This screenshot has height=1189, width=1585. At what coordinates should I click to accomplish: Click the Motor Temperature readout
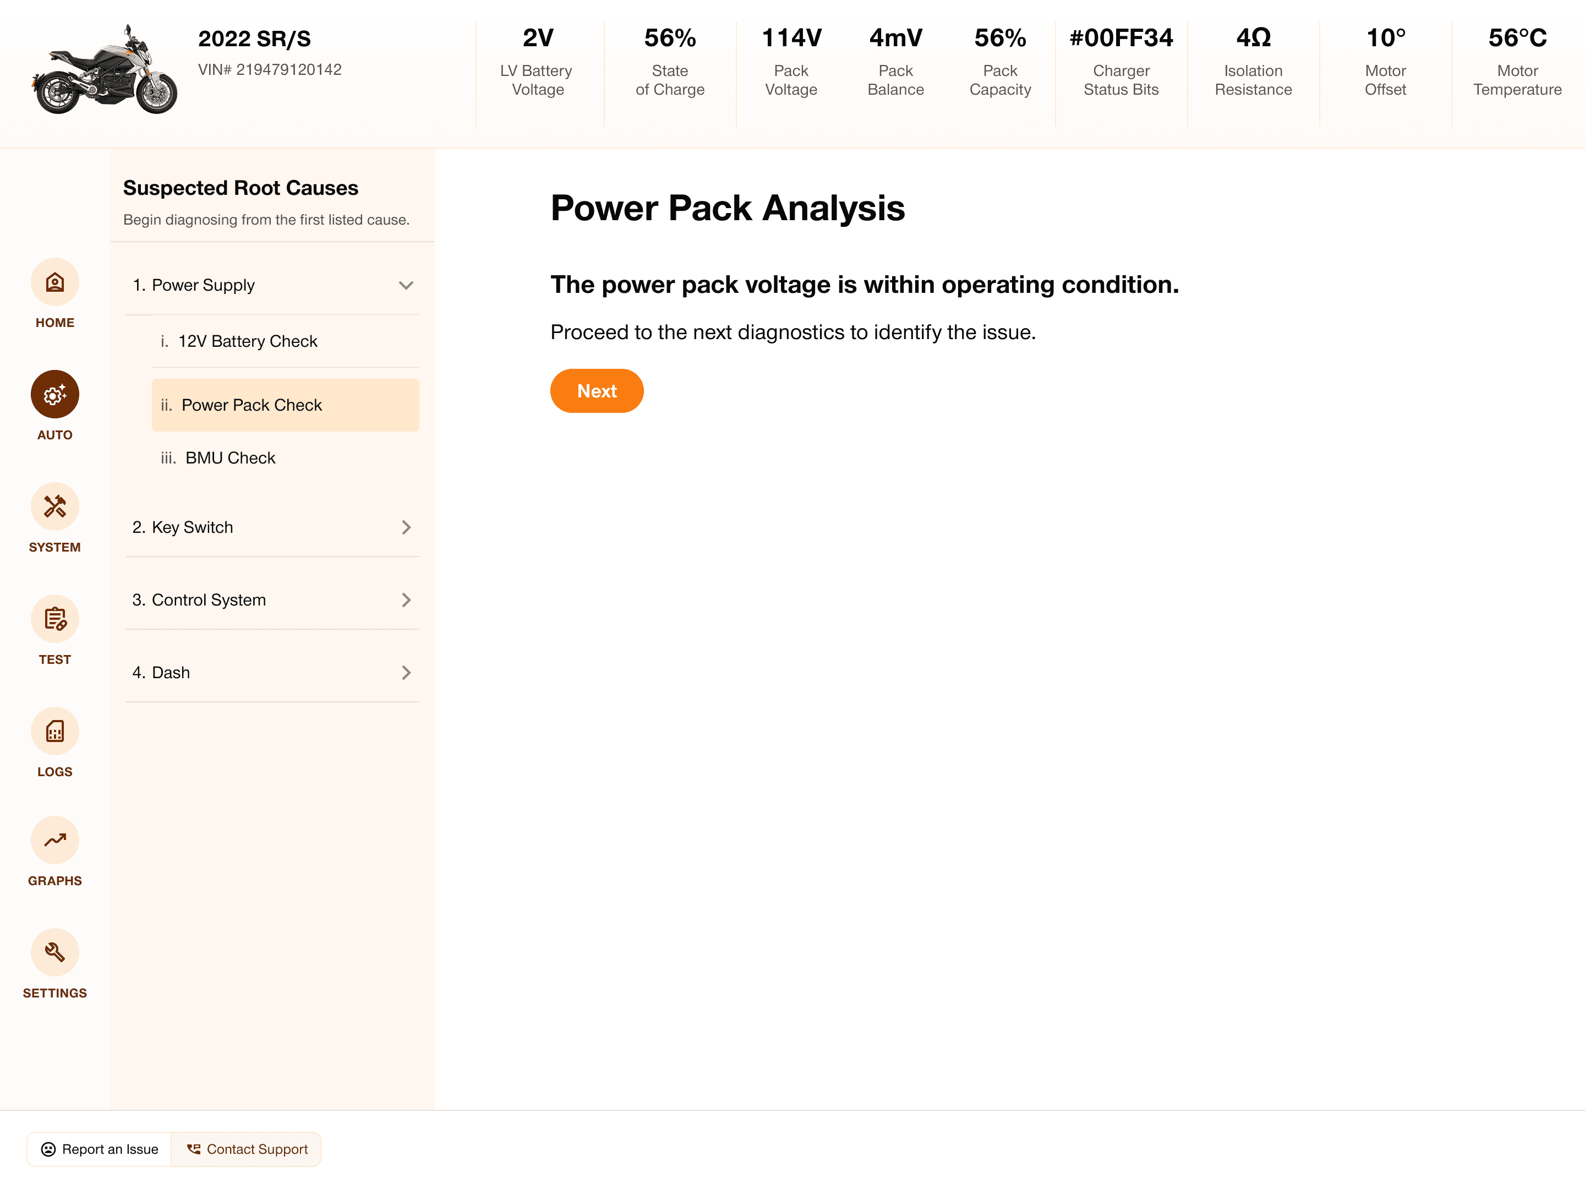pyautogui.click(x=1516, y=38)
